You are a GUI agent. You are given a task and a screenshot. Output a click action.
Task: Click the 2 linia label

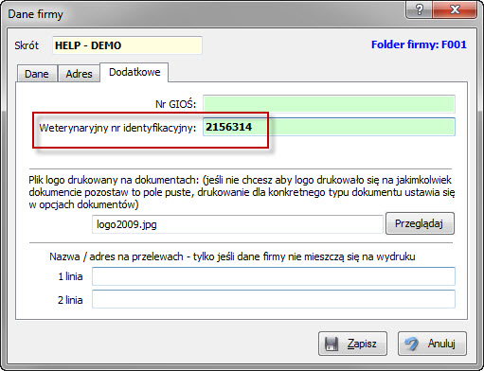point(70,300)
